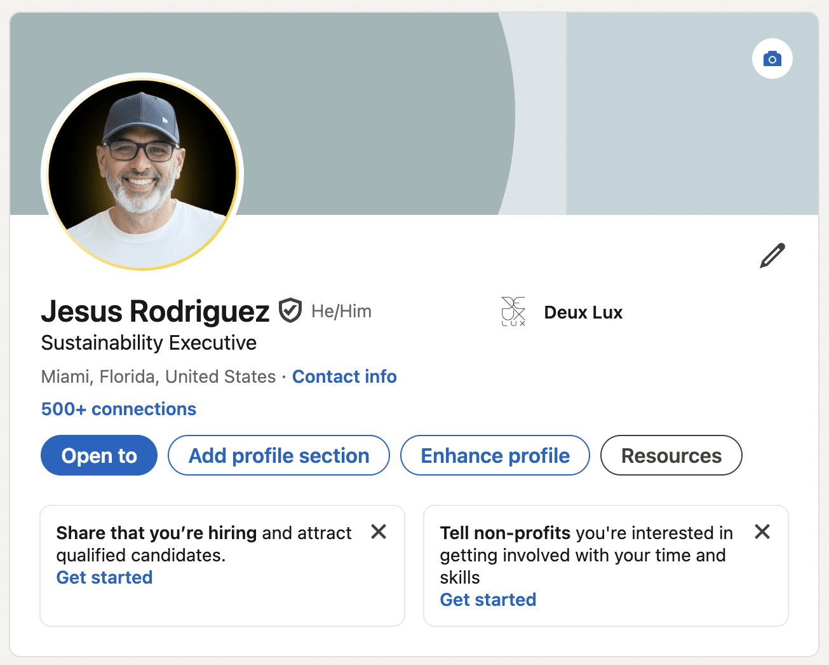
Task: Click the verification shield badge beside the name
Action: pos(290,311)
